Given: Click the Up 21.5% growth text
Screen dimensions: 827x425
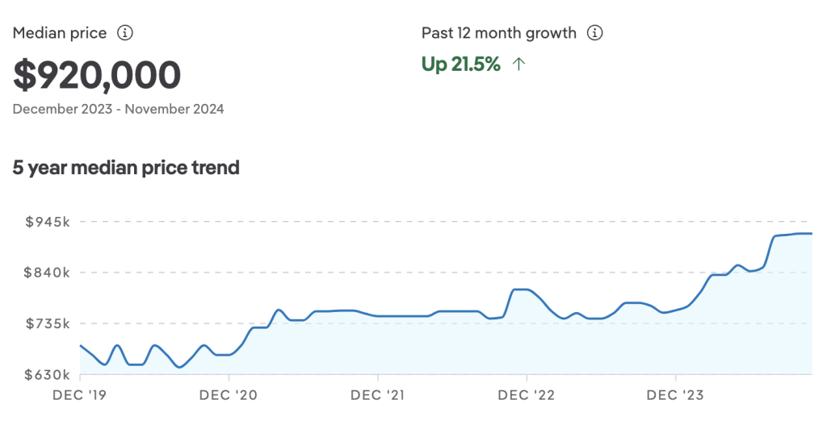Looking at the screenshot, I should click(x=460, y=65).
